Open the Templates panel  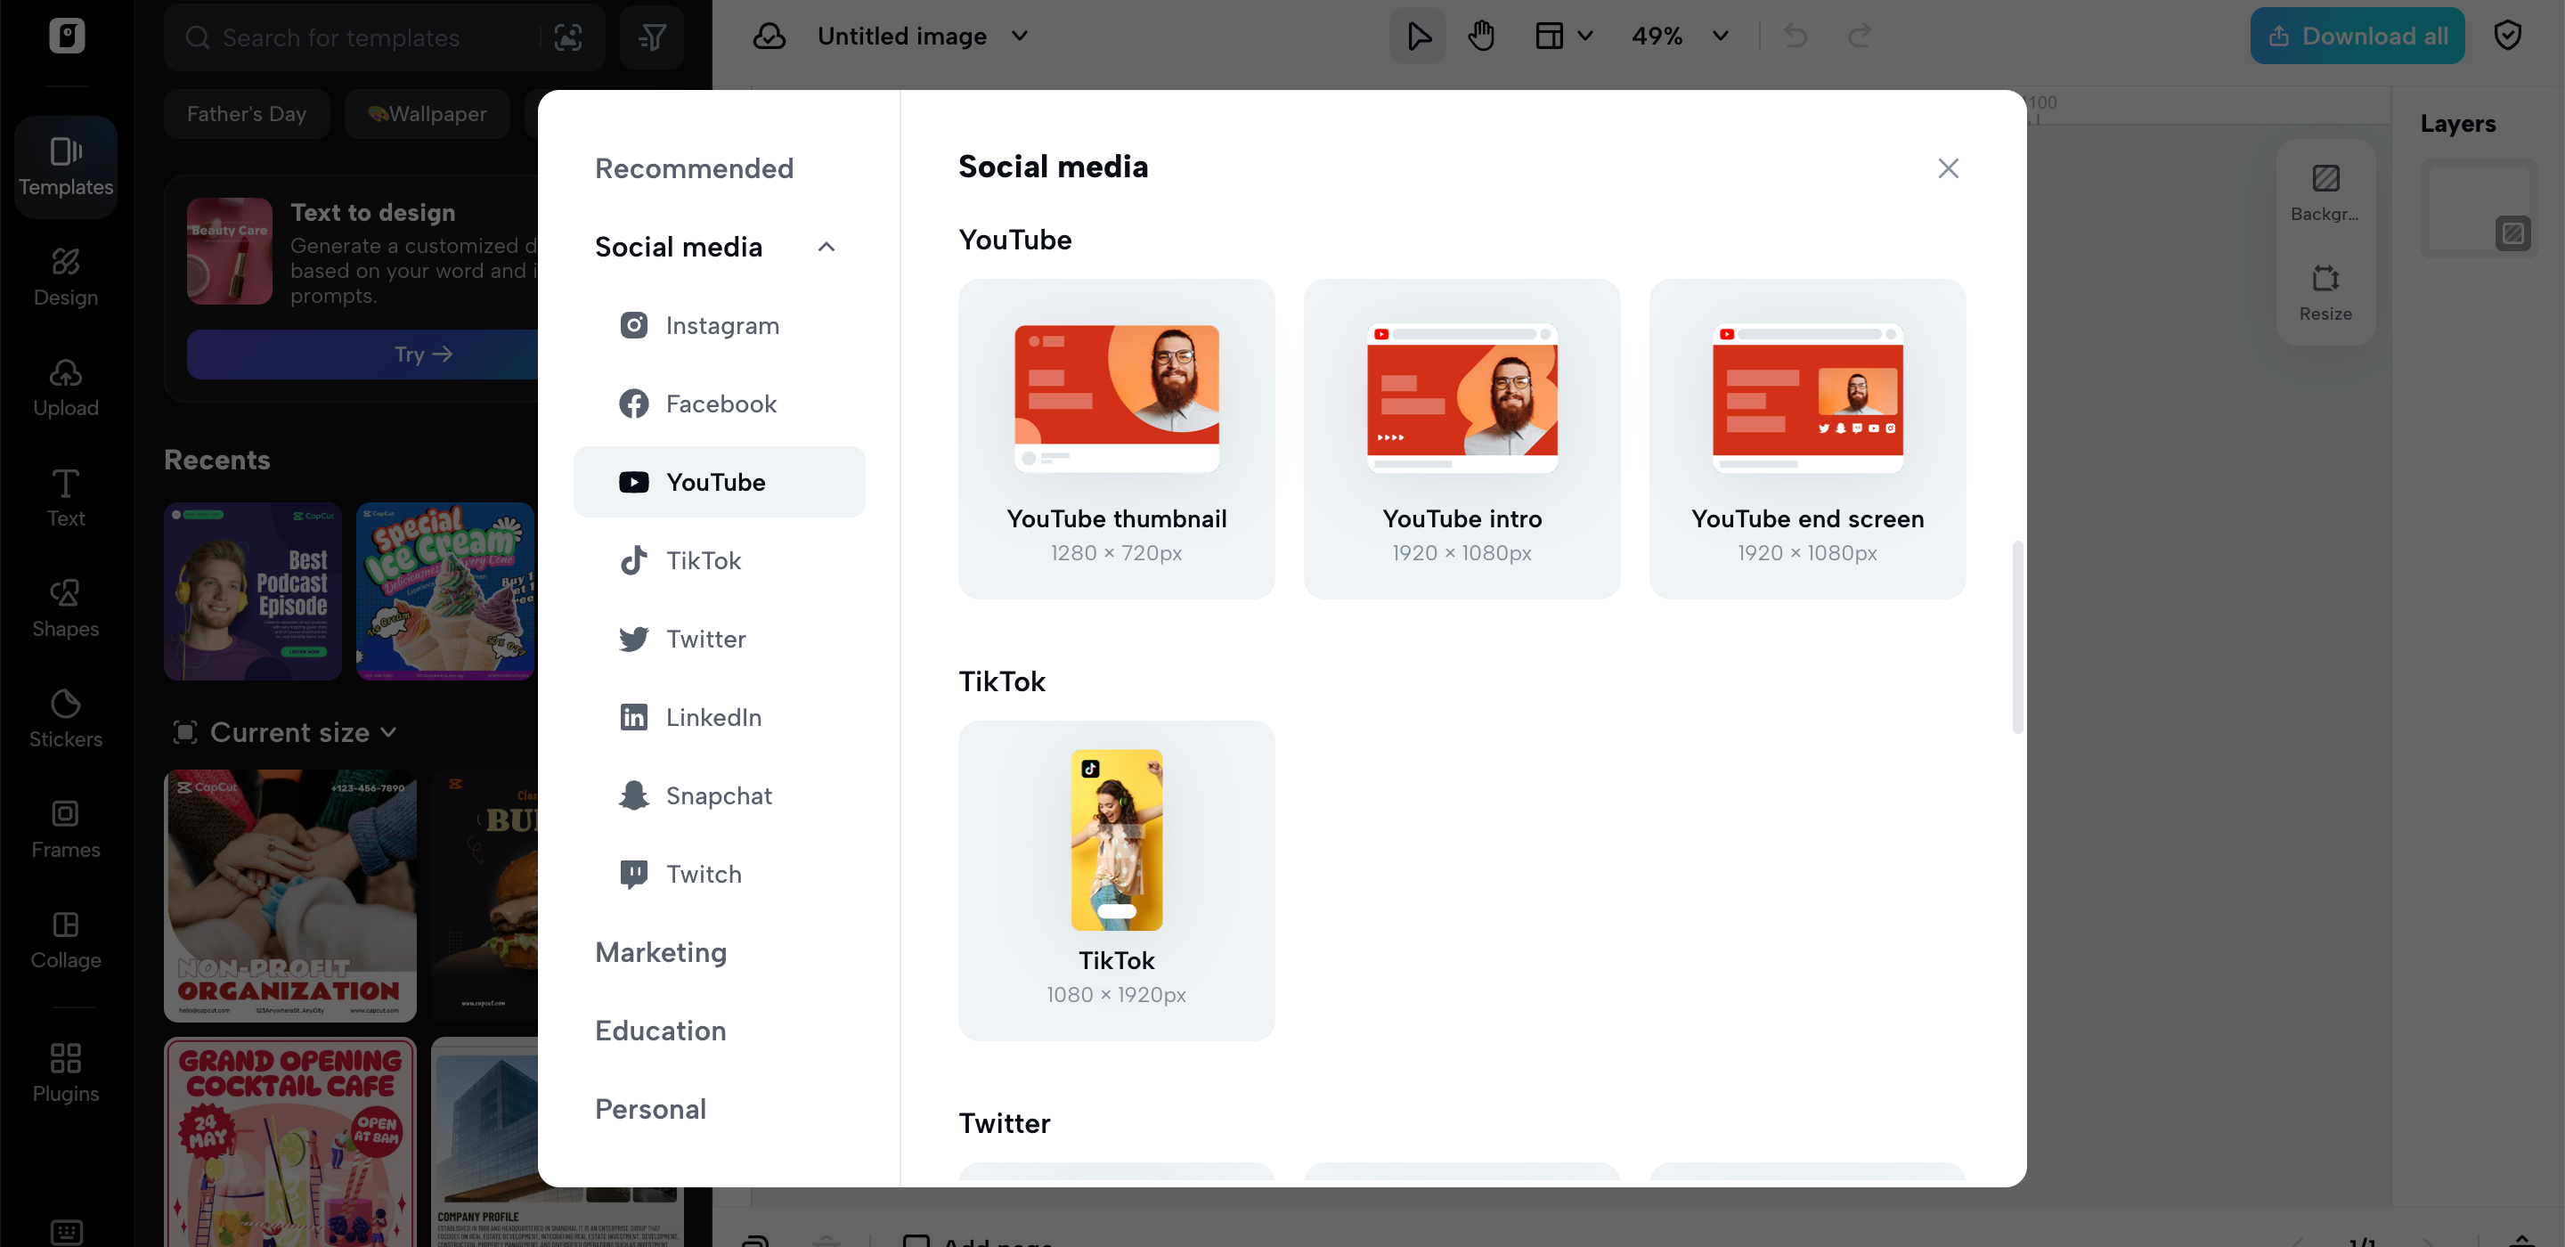(65, 167)
